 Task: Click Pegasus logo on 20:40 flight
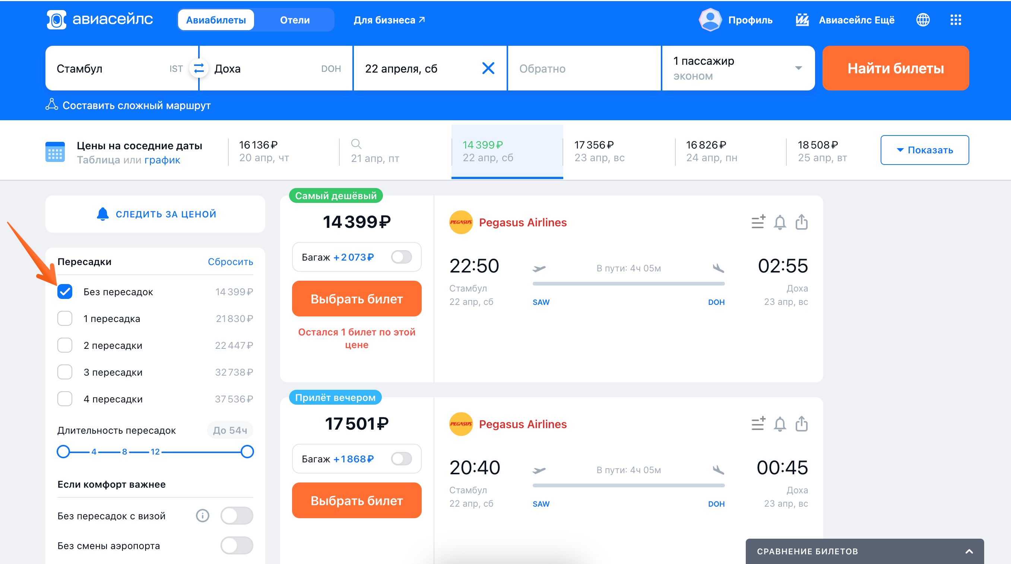[461, 424]
